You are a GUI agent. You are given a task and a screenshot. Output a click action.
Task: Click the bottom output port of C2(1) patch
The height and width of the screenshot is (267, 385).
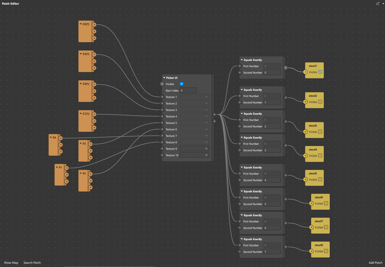[94, 38]
